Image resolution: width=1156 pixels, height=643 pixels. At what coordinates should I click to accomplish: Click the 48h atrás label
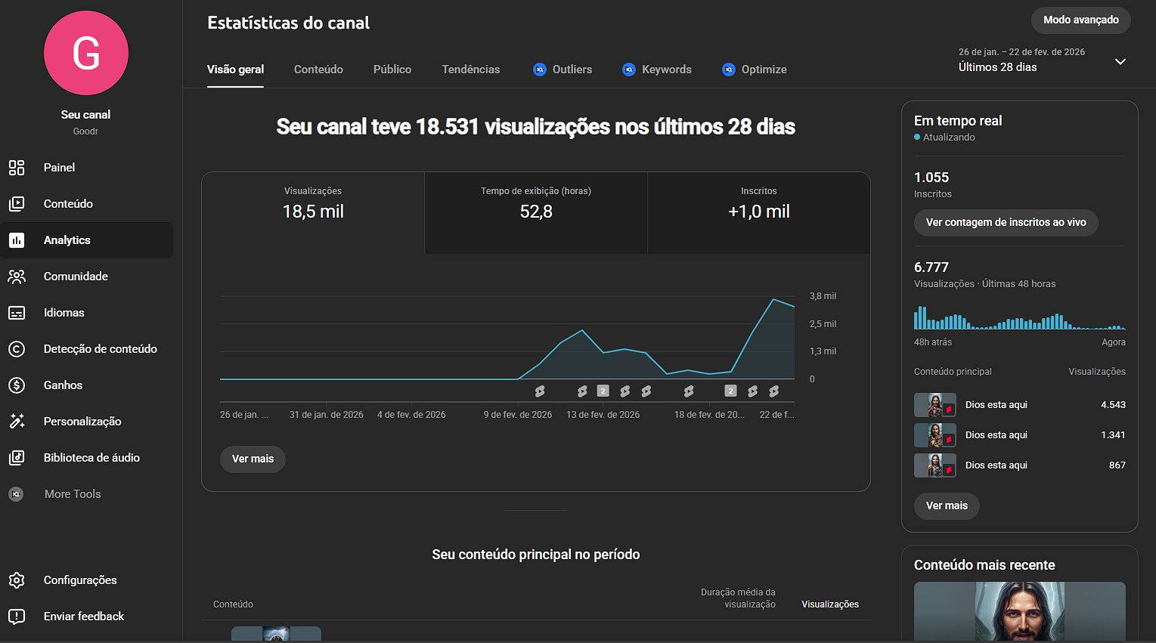pyautogui.click(x=933, y=342)
